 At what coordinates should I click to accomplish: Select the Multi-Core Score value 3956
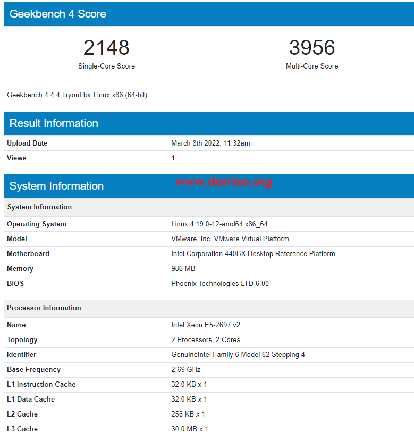pos(312,47)
